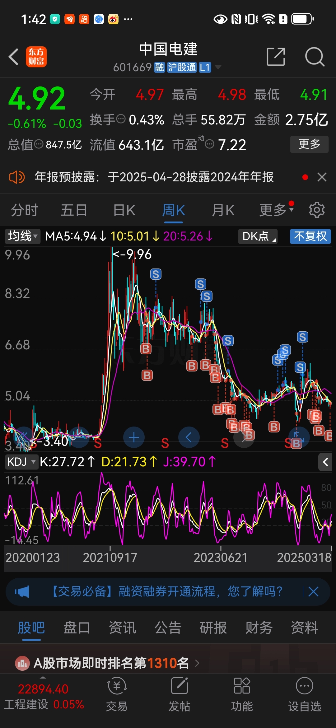Tap A股市场即时排名第1310名 link
The image size is (336, 728).
click(111, 663)
